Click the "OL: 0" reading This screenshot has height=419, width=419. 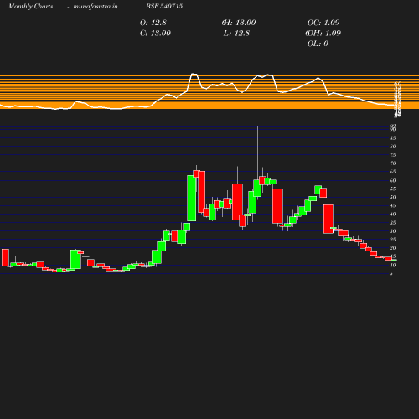tap(318, 44)
